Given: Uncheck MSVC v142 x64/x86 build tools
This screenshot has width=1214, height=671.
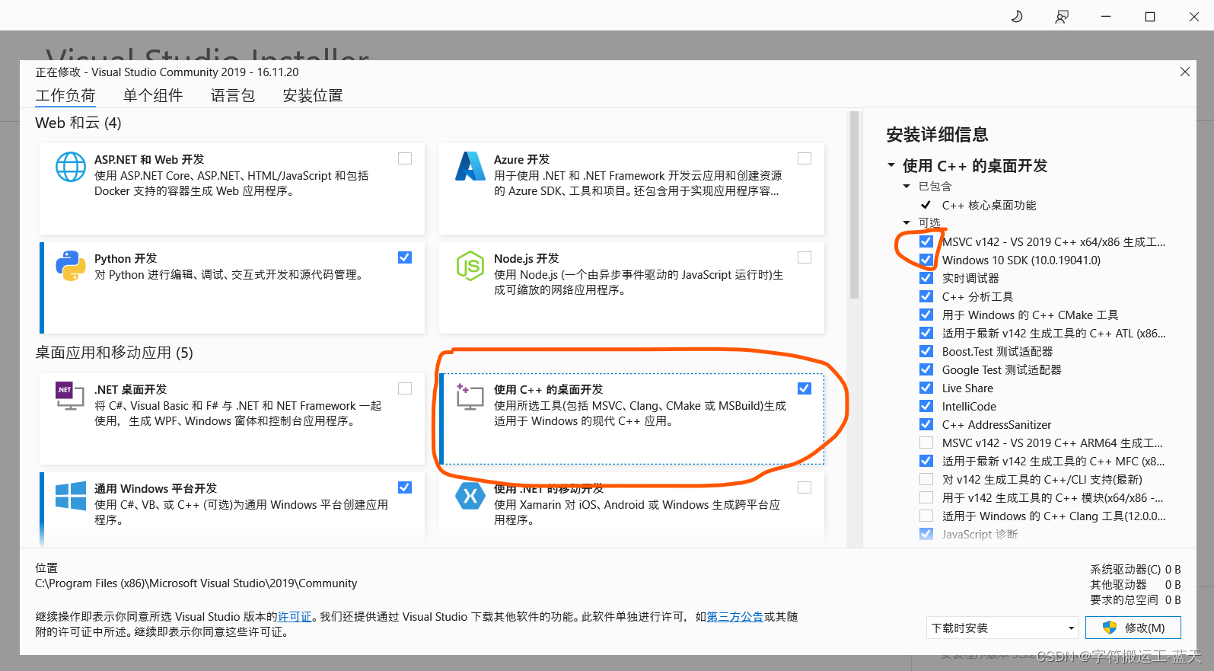Looking at the screenshot, I should coord(926,241).
